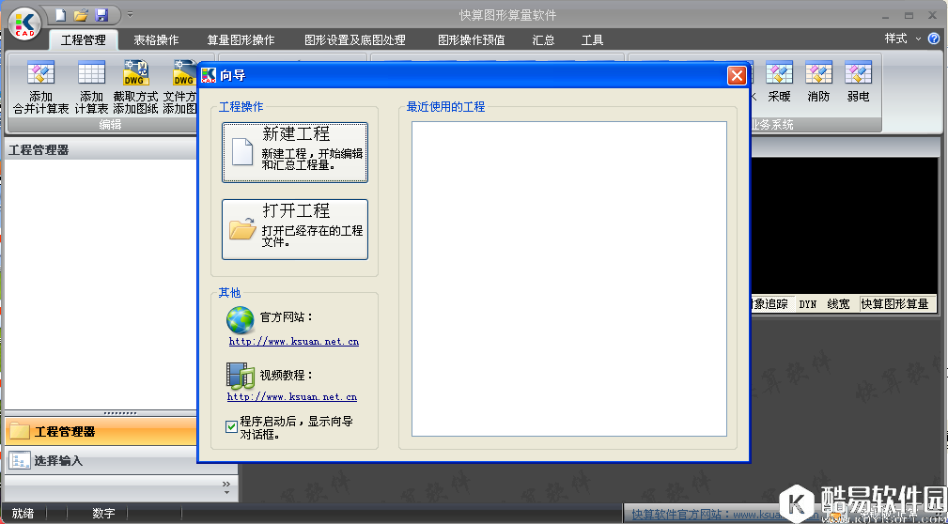Switch to the 汇总 ribbon tab

544,39
